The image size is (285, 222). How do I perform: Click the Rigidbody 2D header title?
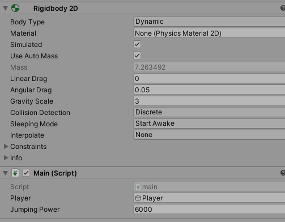pyautogui.click(x=56, y=8)
